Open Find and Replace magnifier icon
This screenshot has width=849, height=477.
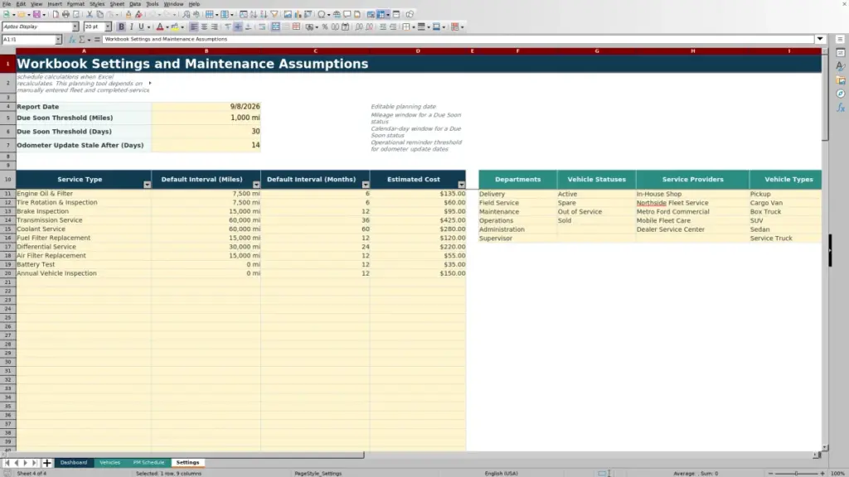click(187, 15)
